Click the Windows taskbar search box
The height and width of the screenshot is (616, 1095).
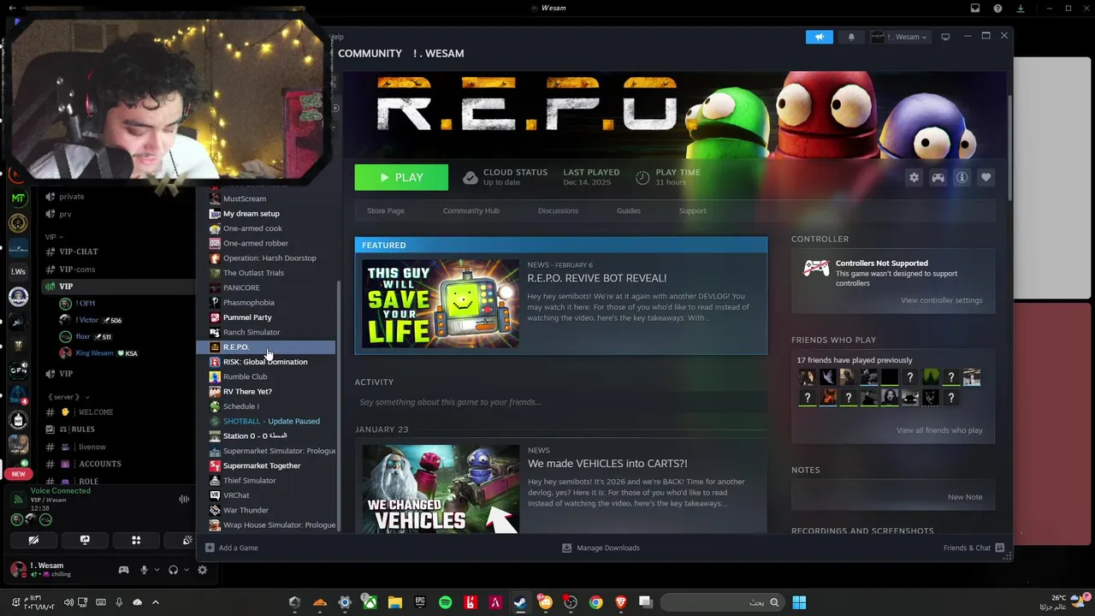[x=722, y=602]
